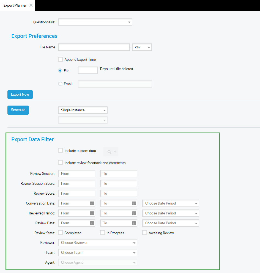Open calendar icon in Review Date From

[x=92, y=223]
